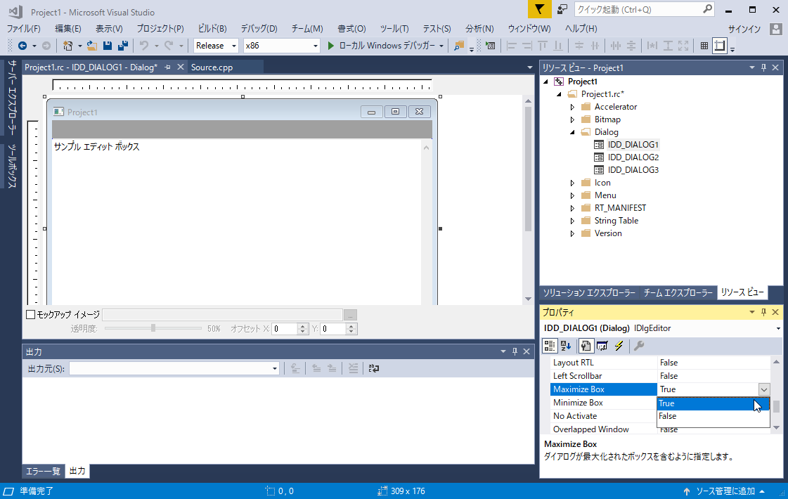Click the Align Tops toolbar icon
Image resolution: width=788 pixels, height=499 pixels.
542,46
